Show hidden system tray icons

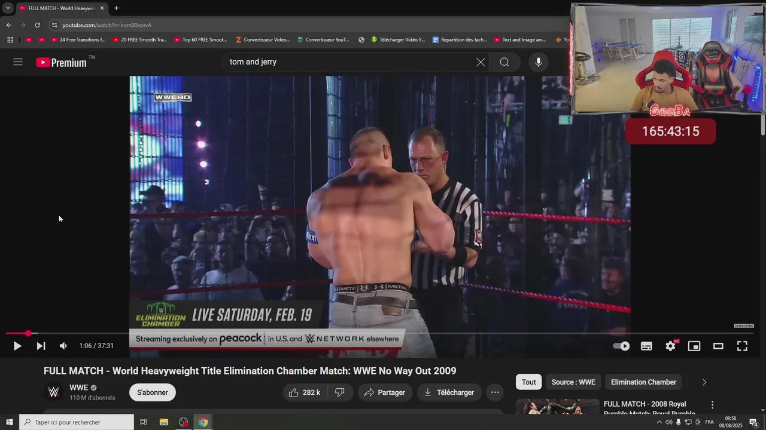coord(659,422)
